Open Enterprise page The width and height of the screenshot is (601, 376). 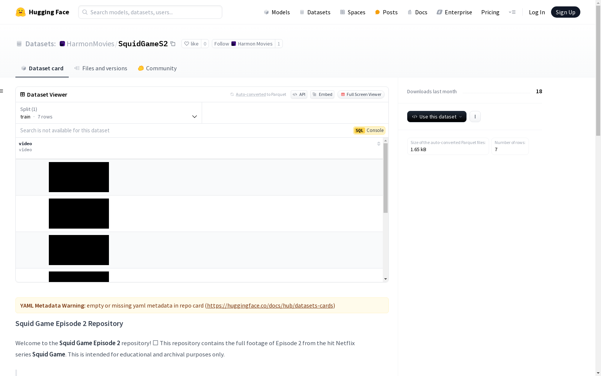[454, 12]
